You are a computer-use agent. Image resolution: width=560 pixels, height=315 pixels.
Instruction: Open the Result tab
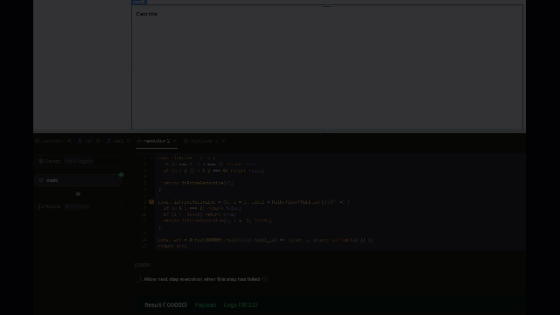pos(165,305)
